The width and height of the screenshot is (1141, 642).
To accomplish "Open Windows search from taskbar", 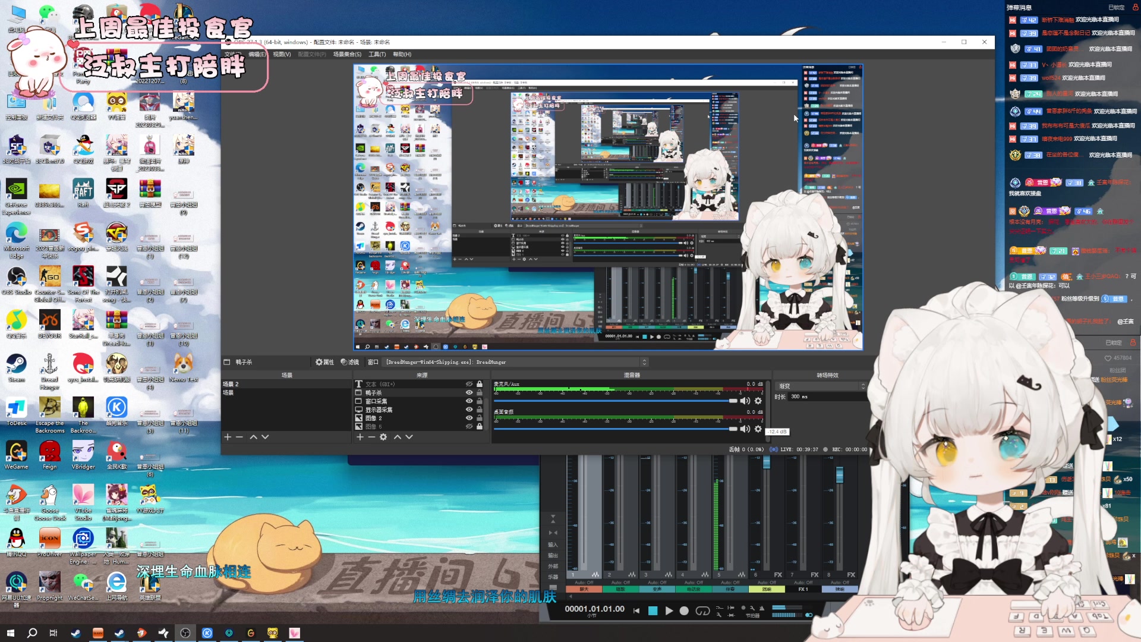I will 32,632.
